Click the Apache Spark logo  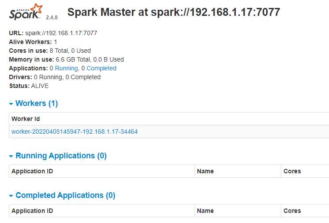(26, 12)
